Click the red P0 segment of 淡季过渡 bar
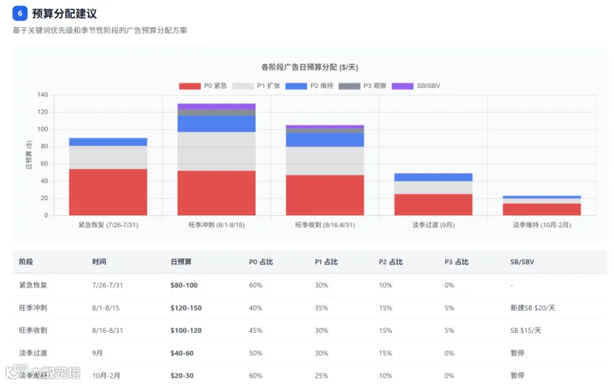 click(x=433, y=205)
